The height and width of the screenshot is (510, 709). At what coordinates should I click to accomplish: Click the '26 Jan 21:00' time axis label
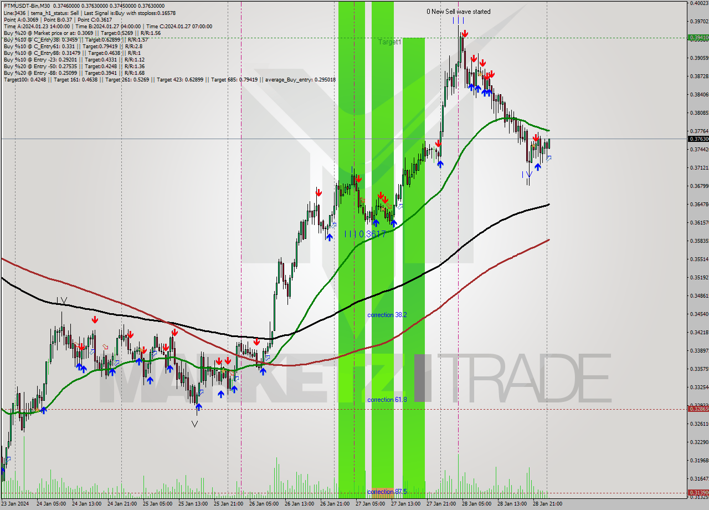335,504
